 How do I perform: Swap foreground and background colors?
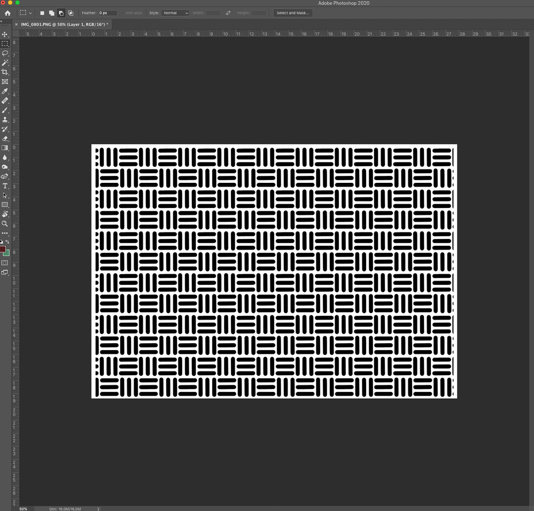[7, 242]
